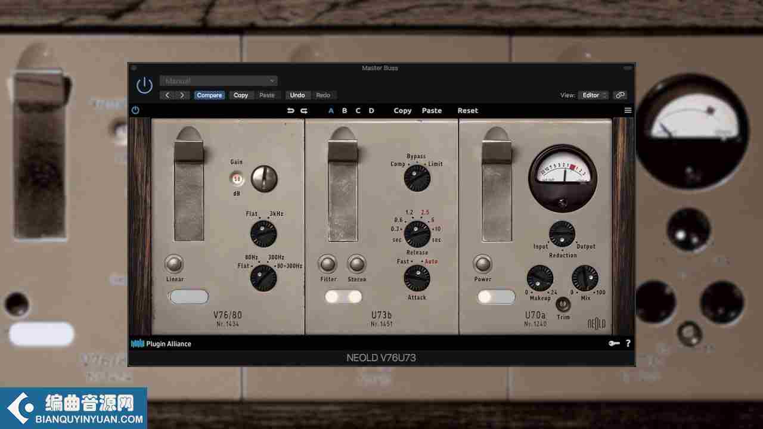Select settings bank B
The height and width of the screenshot is (429, 763).
pyautogui.click(x=345, y=111)
